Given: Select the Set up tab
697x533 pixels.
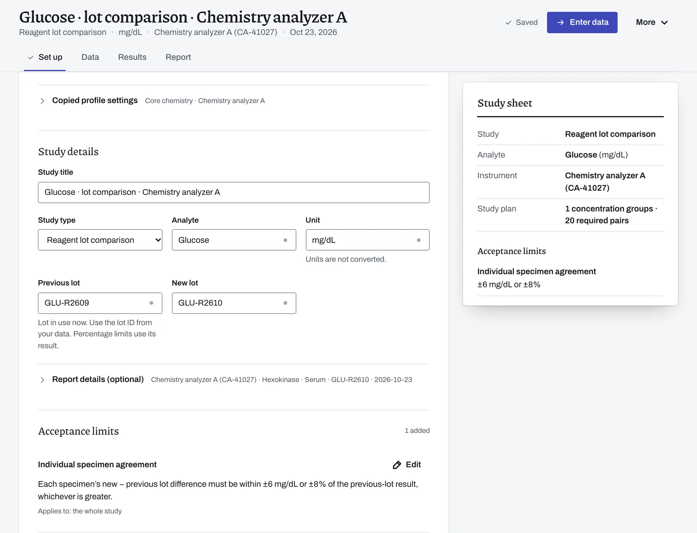Looking at the screenshot, I should tap(45, 57).
